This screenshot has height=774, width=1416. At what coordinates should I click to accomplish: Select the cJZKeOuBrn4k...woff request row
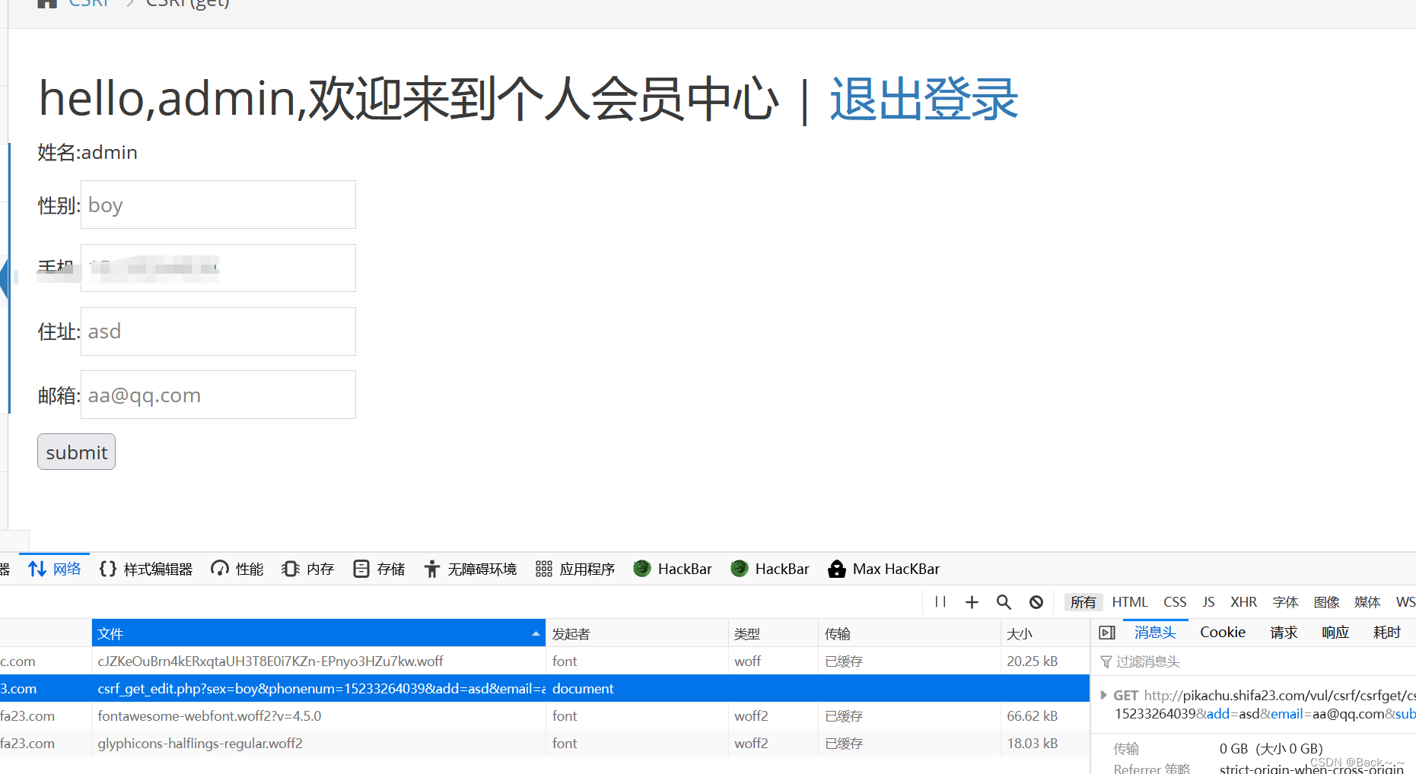(545, 661)
